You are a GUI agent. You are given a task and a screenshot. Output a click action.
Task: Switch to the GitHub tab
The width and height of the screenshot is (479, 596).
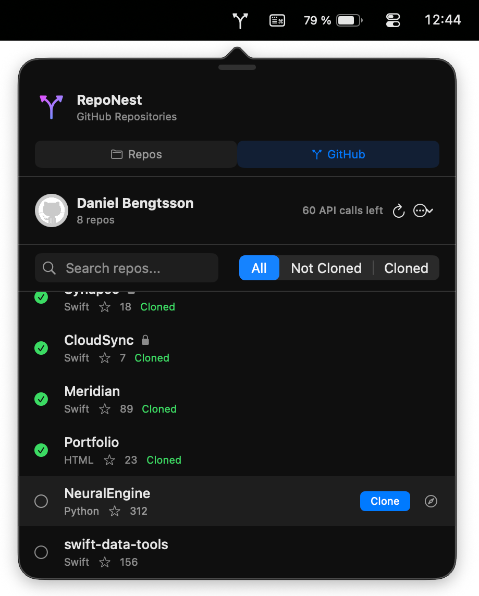point(338,154)
